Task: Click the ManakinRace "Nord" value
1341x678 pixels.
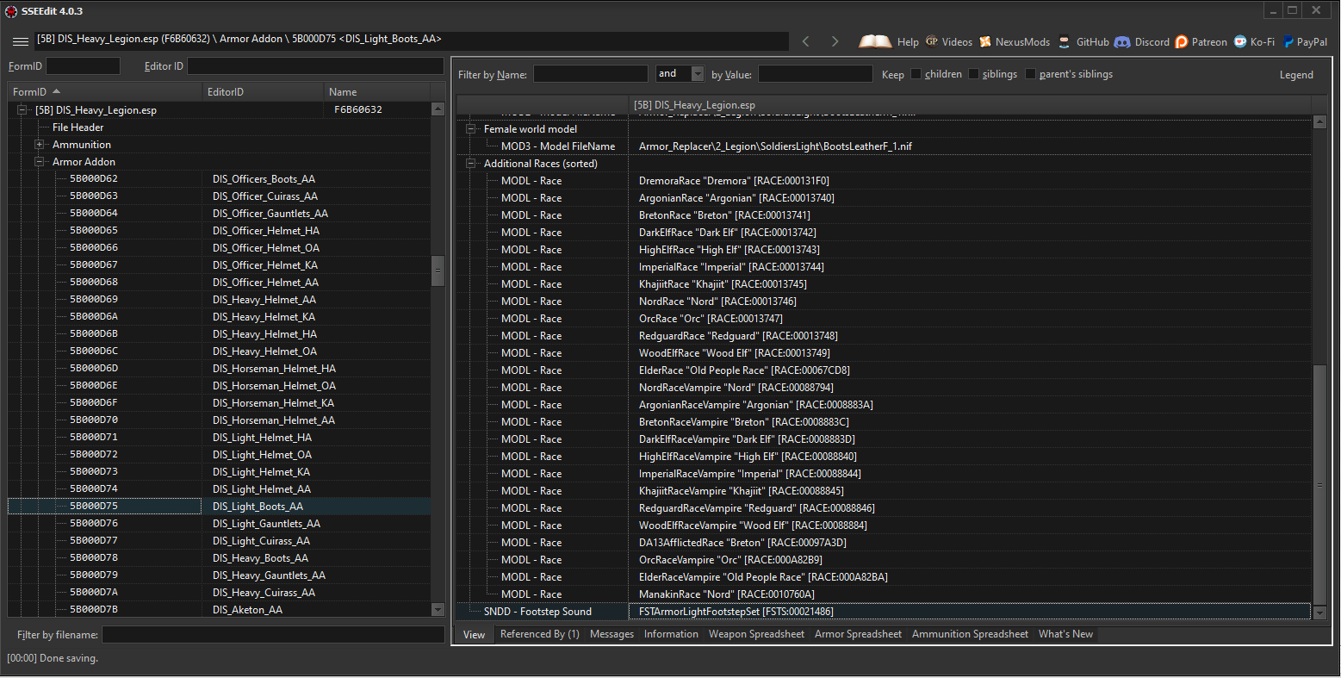Action: point(726,594)
